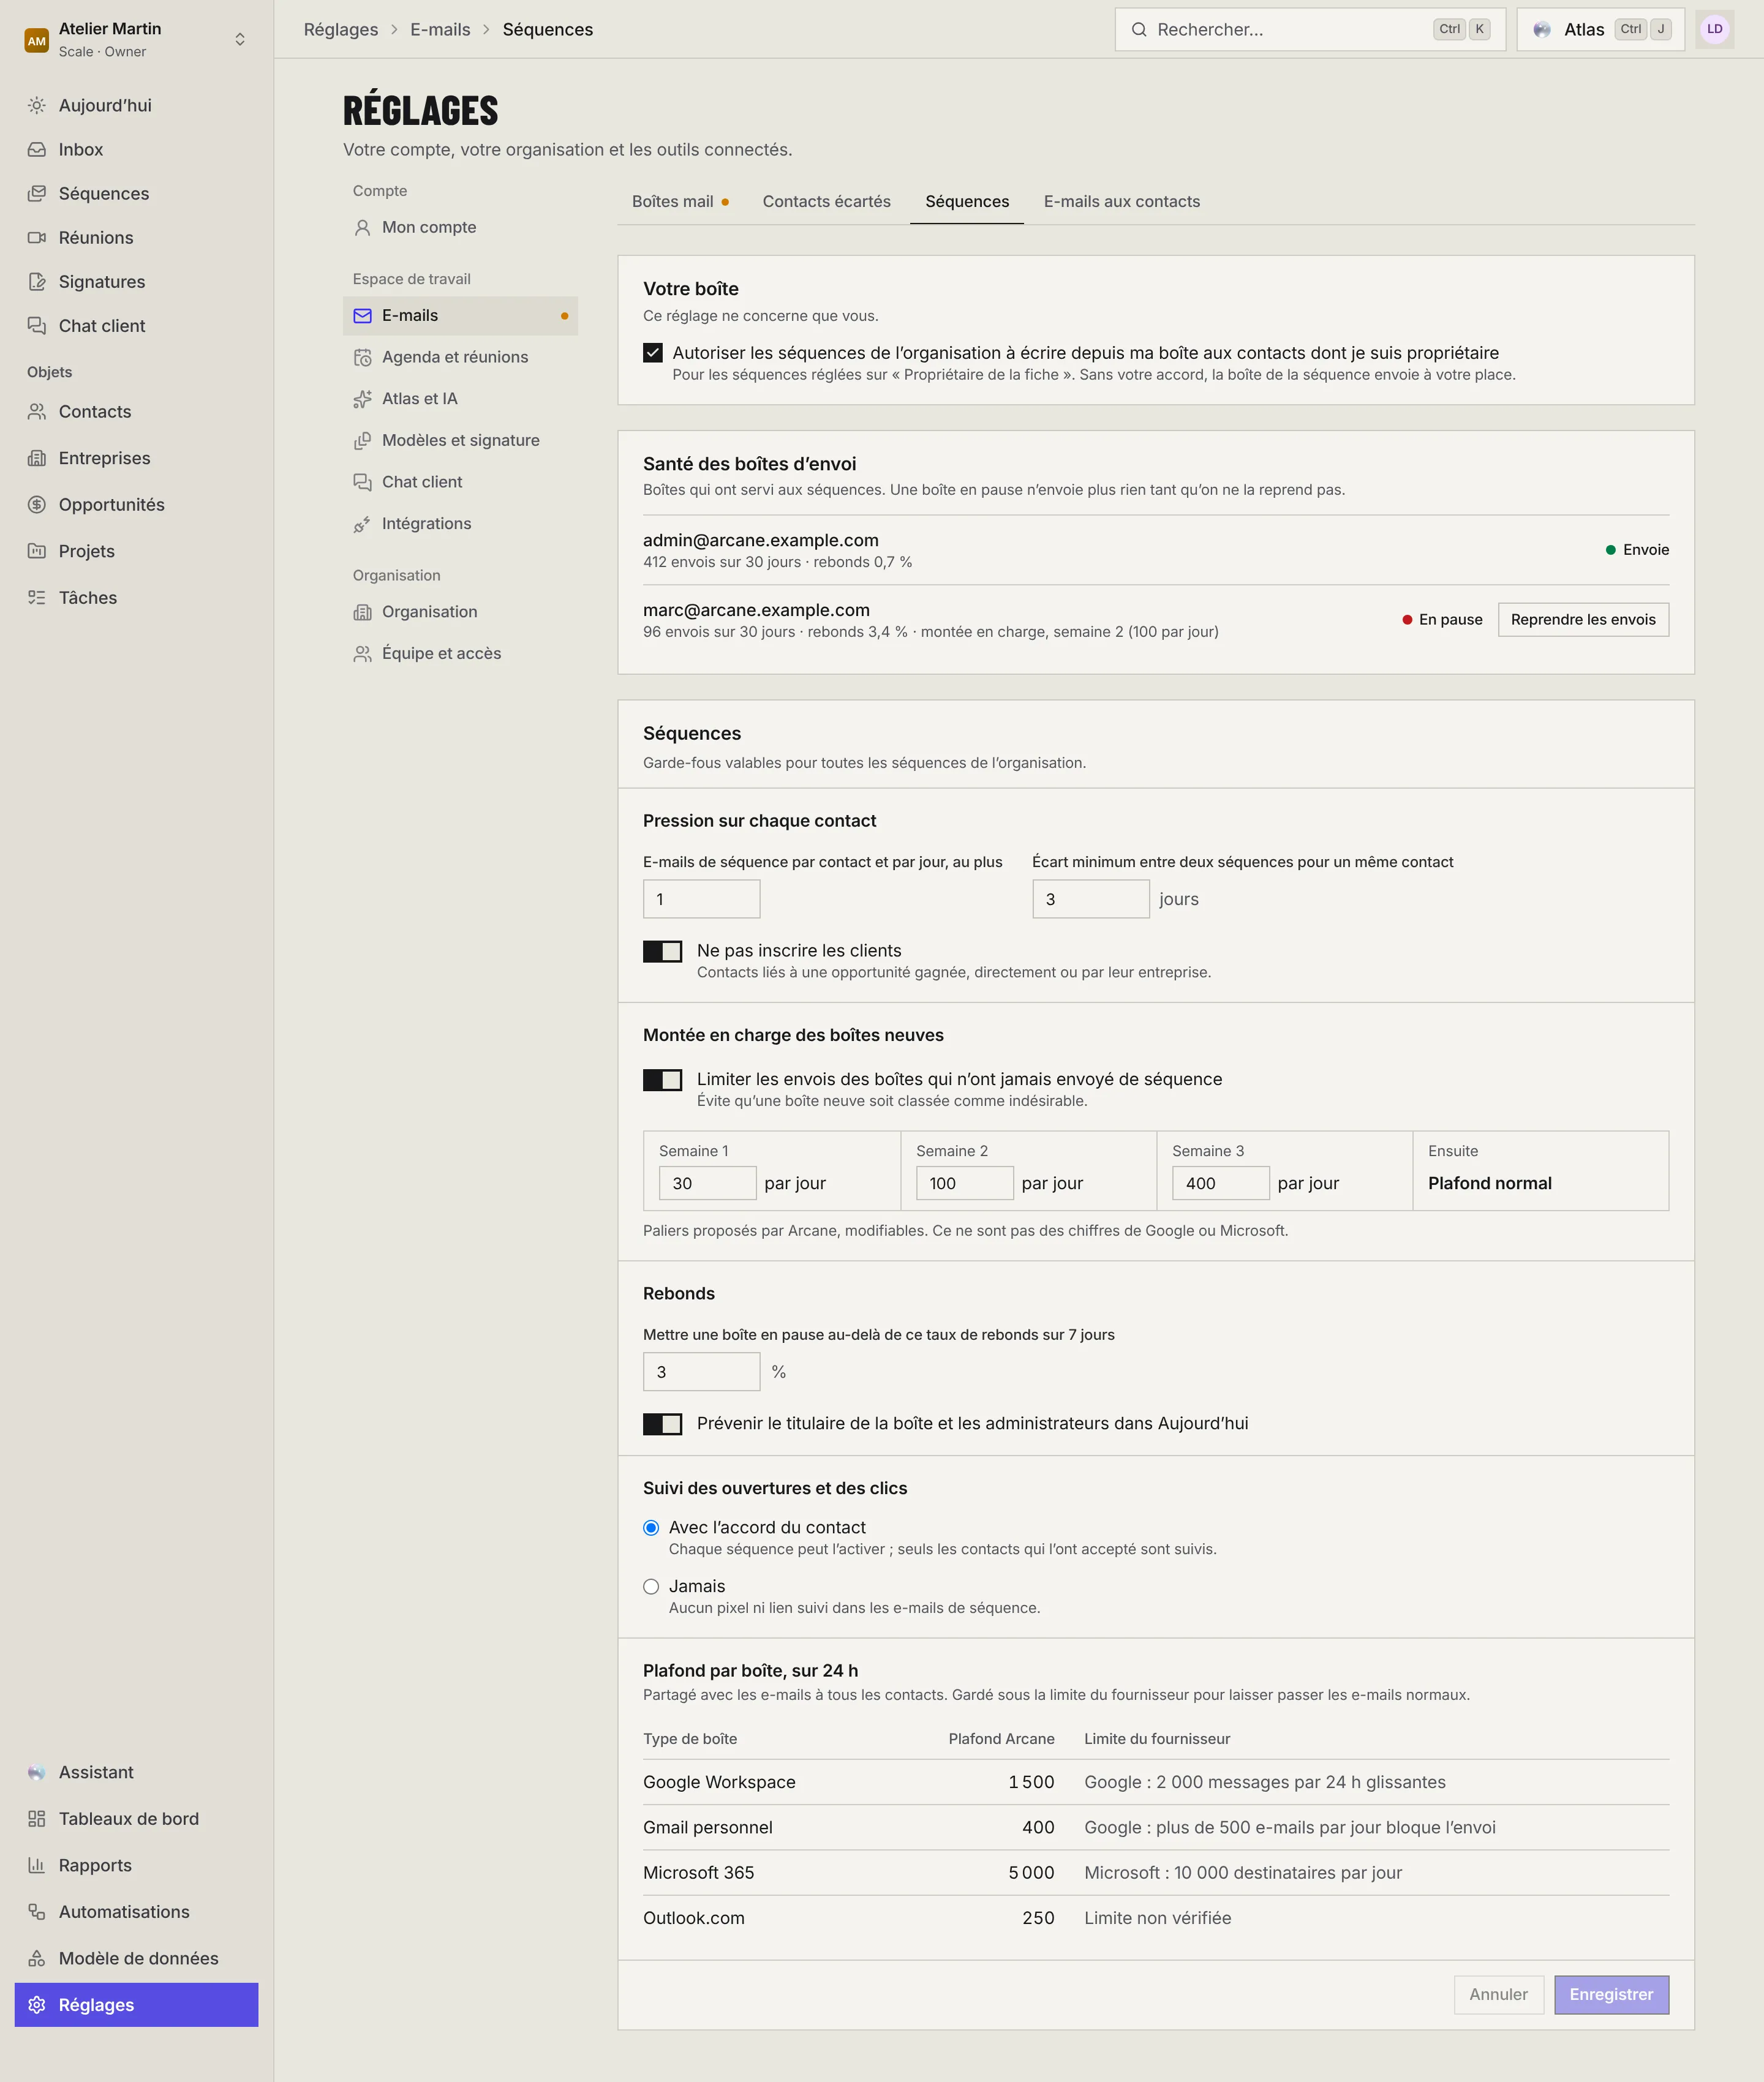Open Tableaux de bord dashboards icon
Image resolution: width=1764 pixels, height=2082 pixels.
(x=37, y=1819)
